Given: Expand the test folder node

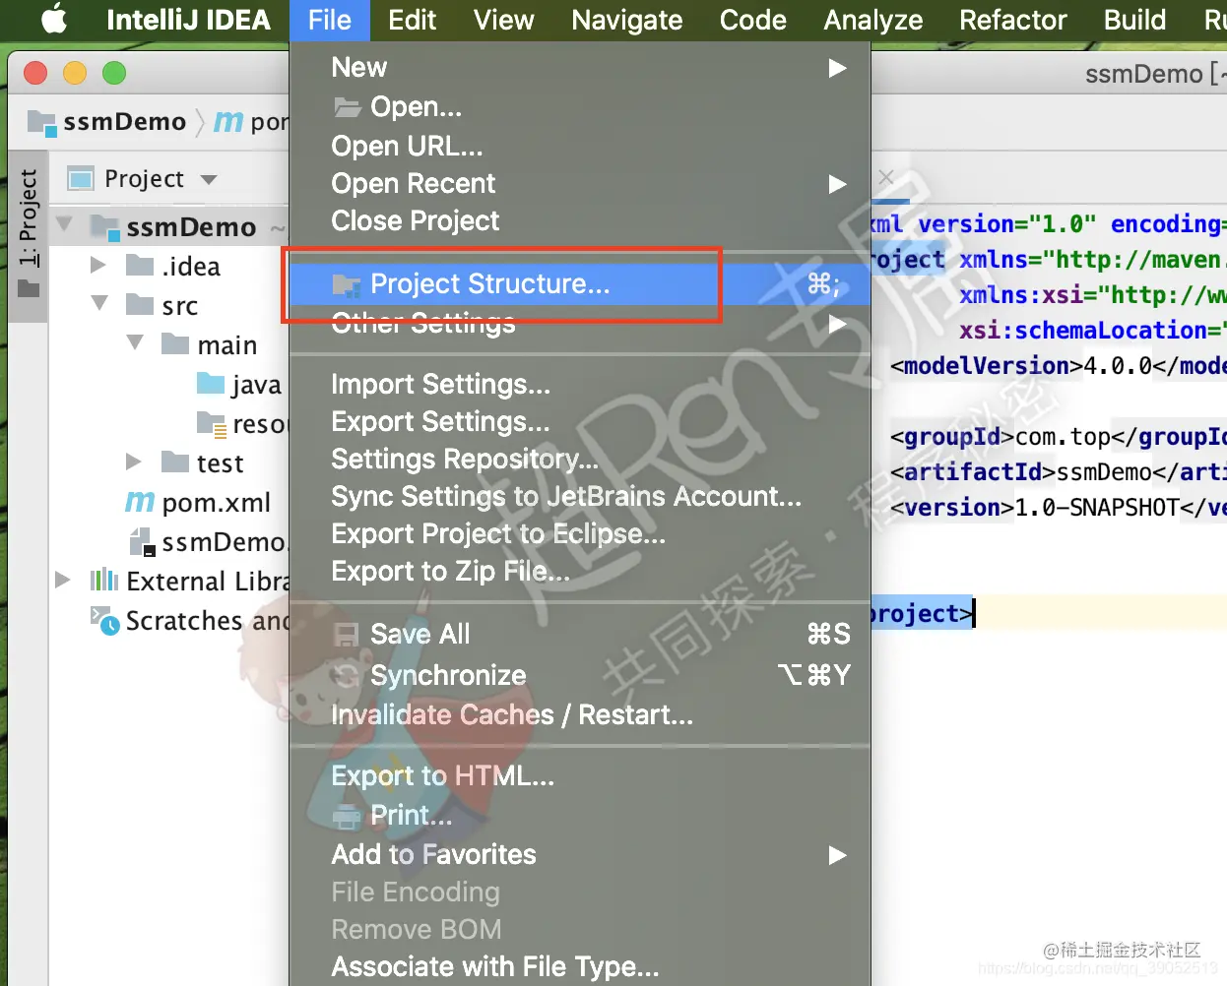Looking at the screenshot, I should [x=133, y=462].
